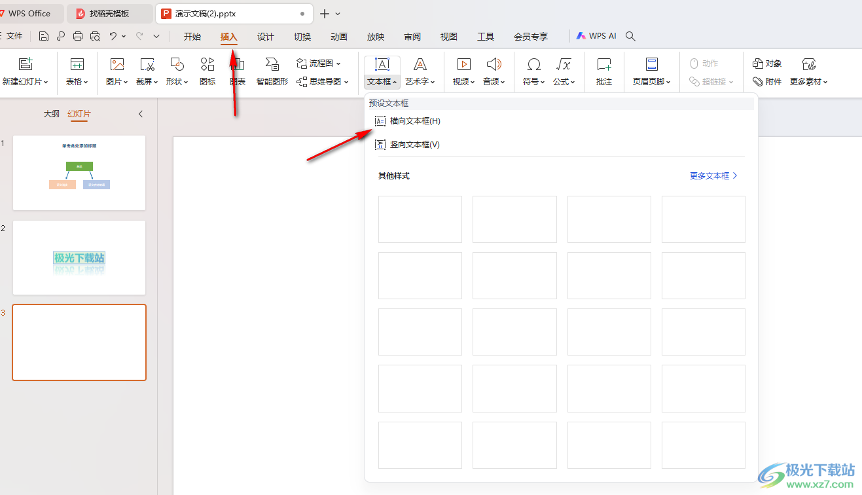Viewport: 862px width, 495px height.
Task: Select blank slide 3 thumbnail
Action: pyautogui.click(x=79, y=342)
